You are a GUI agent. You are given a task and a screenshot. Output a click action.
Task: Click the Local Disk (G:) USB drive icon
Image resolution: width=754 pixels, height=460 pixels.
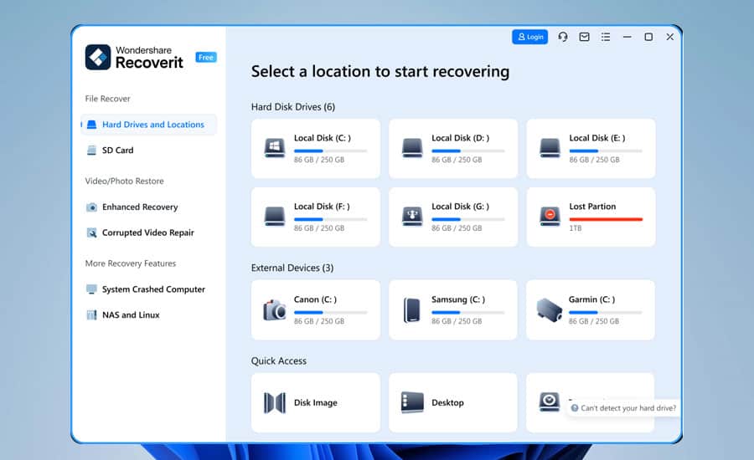(412, 217)
